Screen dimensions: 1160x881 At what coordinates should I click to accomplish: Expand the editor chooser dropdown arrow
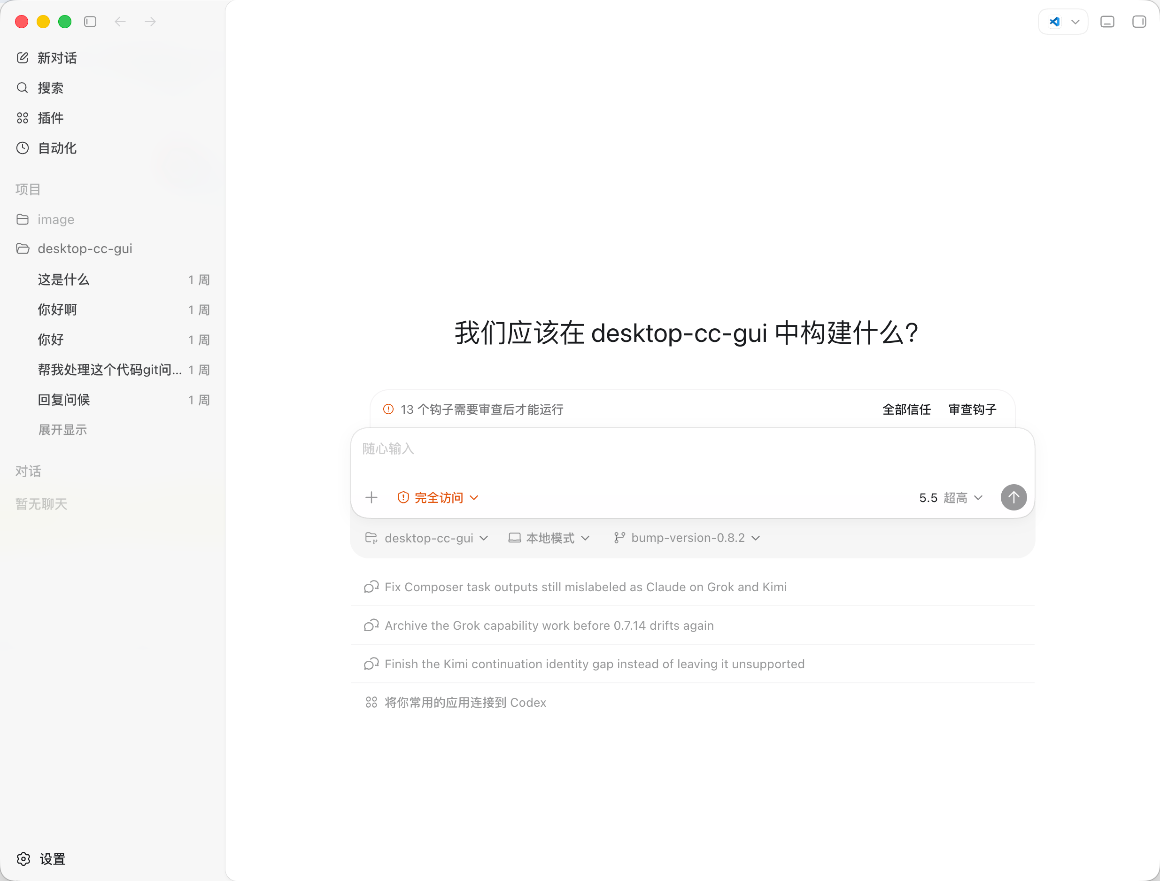point(1075,22)
